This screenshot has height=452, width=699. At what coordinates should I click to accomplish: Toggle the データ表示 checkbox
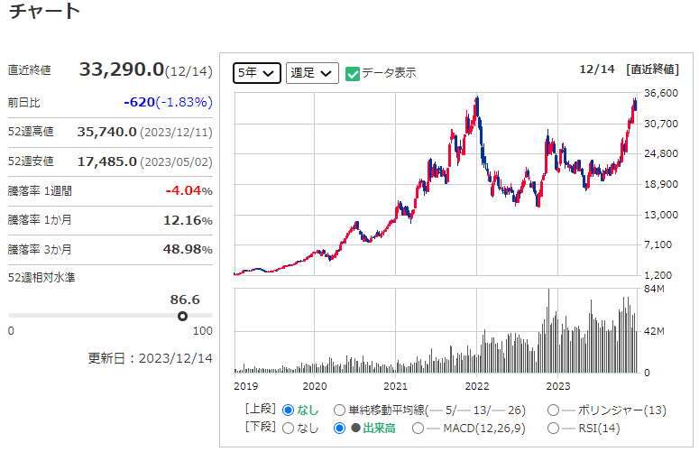pyautogui.click(x=353, y=73)
